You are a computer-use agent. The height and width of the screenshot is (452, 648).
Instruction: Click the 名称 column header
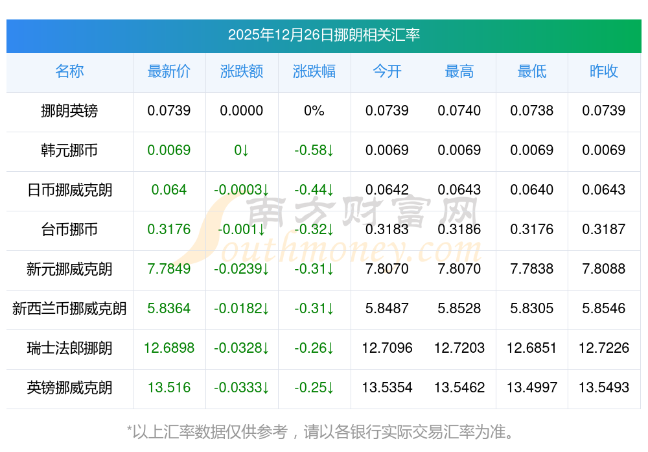pyautogui.click(x=69, y=71)
